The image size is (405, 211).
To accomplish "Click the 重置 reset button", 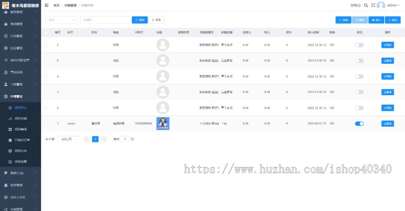I will click(156, 20).
